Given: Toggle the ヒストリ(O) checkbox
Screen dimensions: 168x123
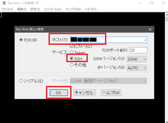Looking at the screenshot, I should tap(71, 46).
